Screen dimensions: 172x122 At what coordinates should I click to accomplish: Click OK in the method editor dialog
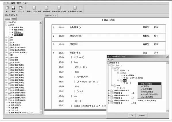132,115
